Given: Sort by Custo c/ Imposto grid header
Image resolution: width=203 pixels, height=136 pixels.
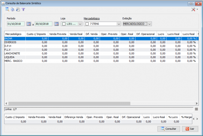Looking at the screenshot, I should click(x=37, y=34).
